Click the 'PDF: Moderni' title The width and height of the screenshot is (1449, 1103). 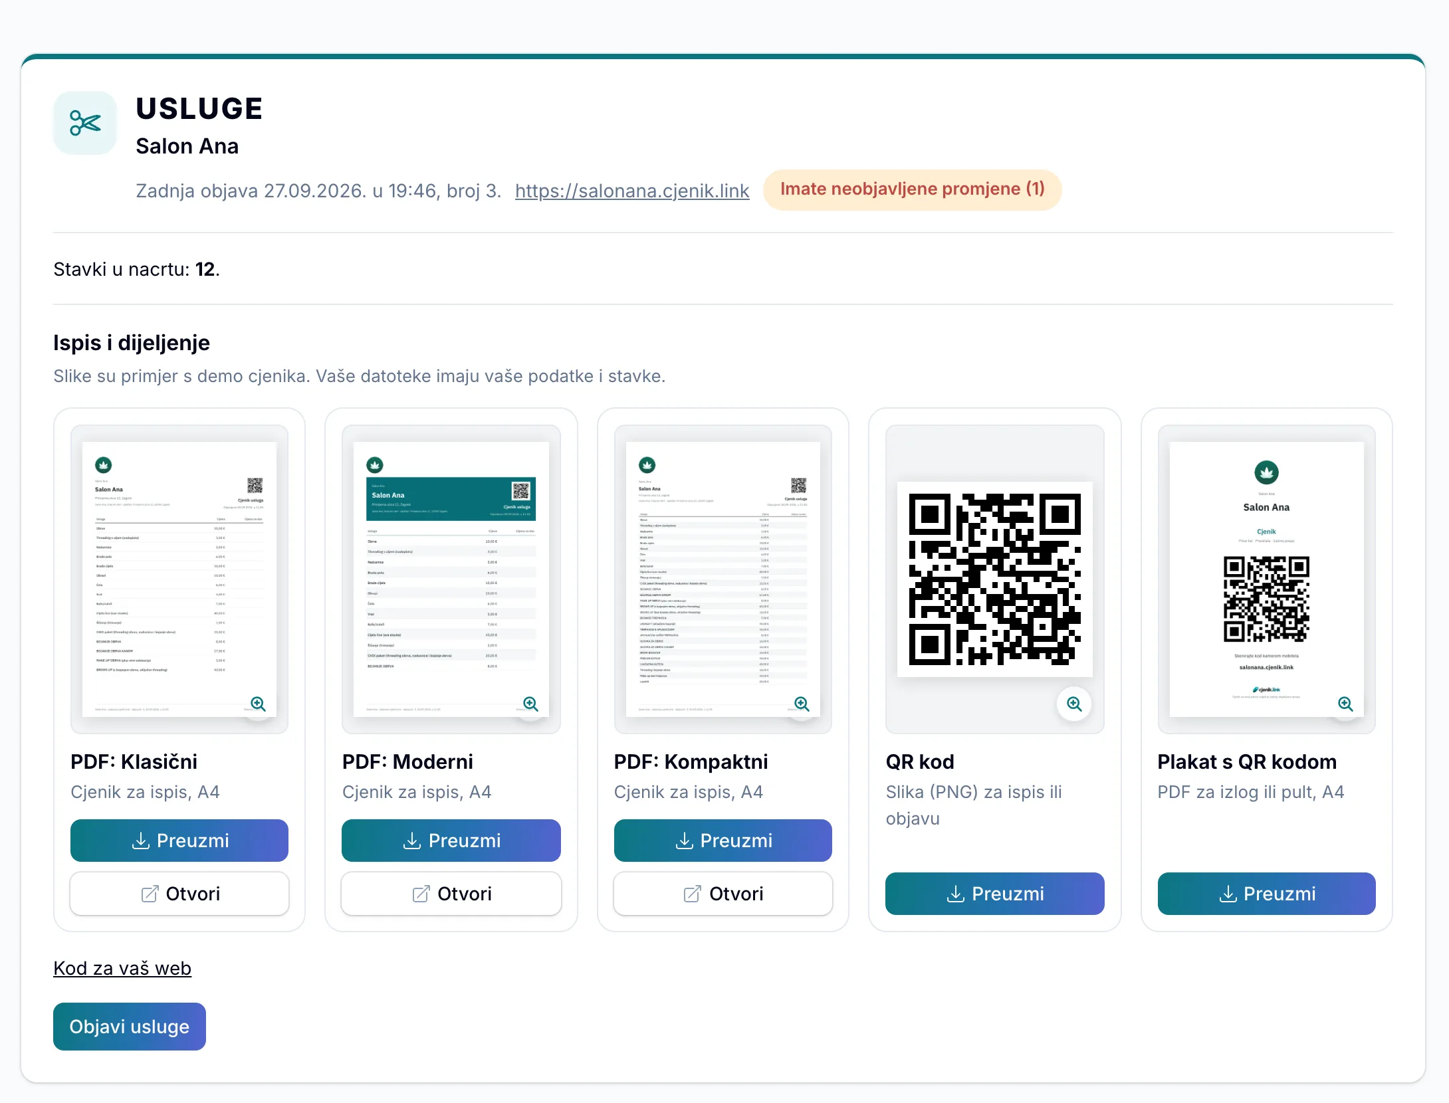[x=407, y=761]
